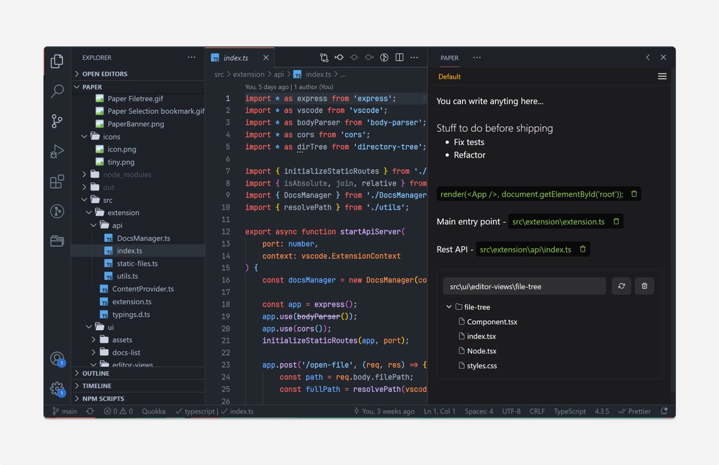Open styles.css in Paper file tree
Viewport: 719px width, 465px height.
482,366
